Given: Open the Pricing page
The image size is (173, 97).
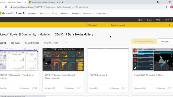Looking at the screenshot, I should click(55, 13).
